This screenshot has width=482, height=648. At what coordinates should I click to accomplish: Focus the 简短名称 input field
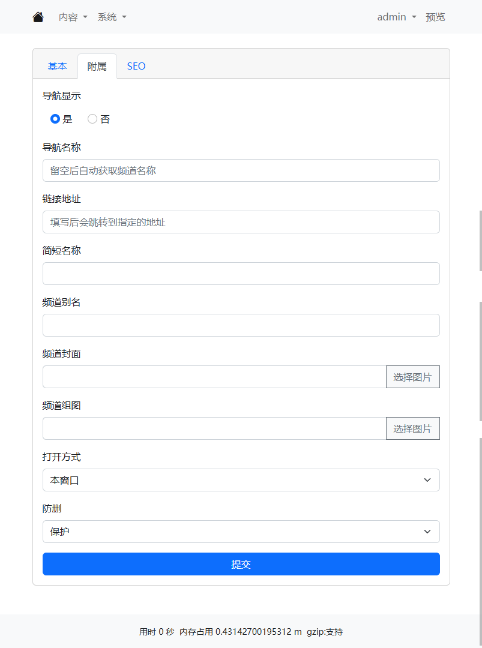tap(241, 274)
